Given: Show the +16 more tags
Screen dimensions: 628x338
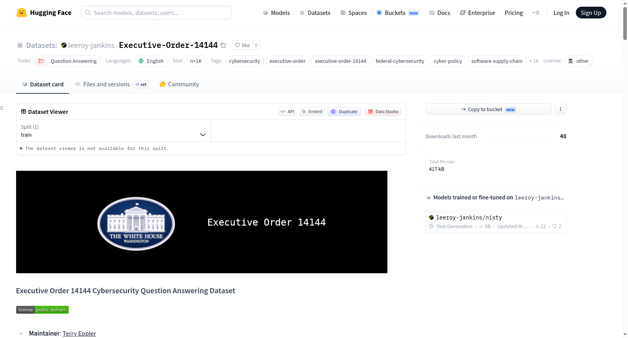Looking at the screenshot, I should pos(534,61).
